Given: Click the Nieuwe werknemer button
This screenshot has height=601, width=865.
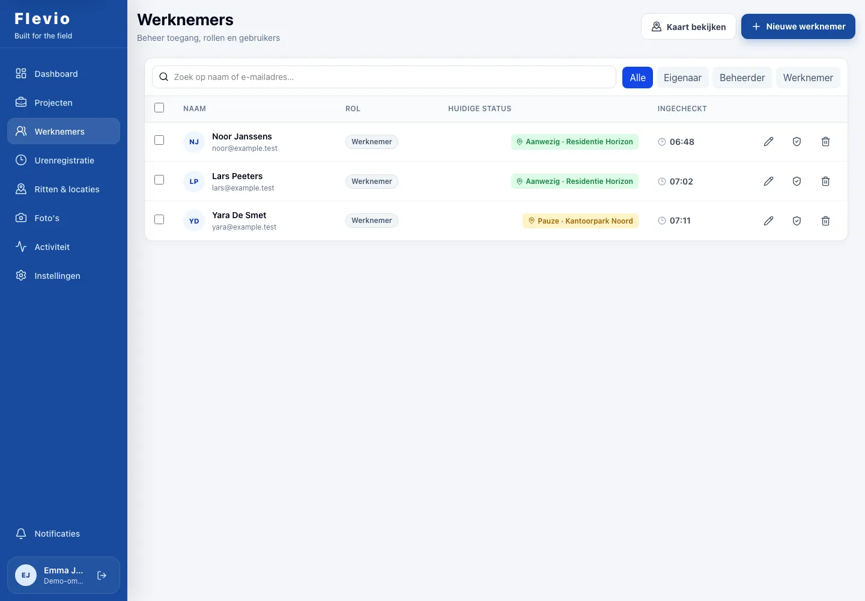Looking at the screenshot, I should [x=798, y=26].
